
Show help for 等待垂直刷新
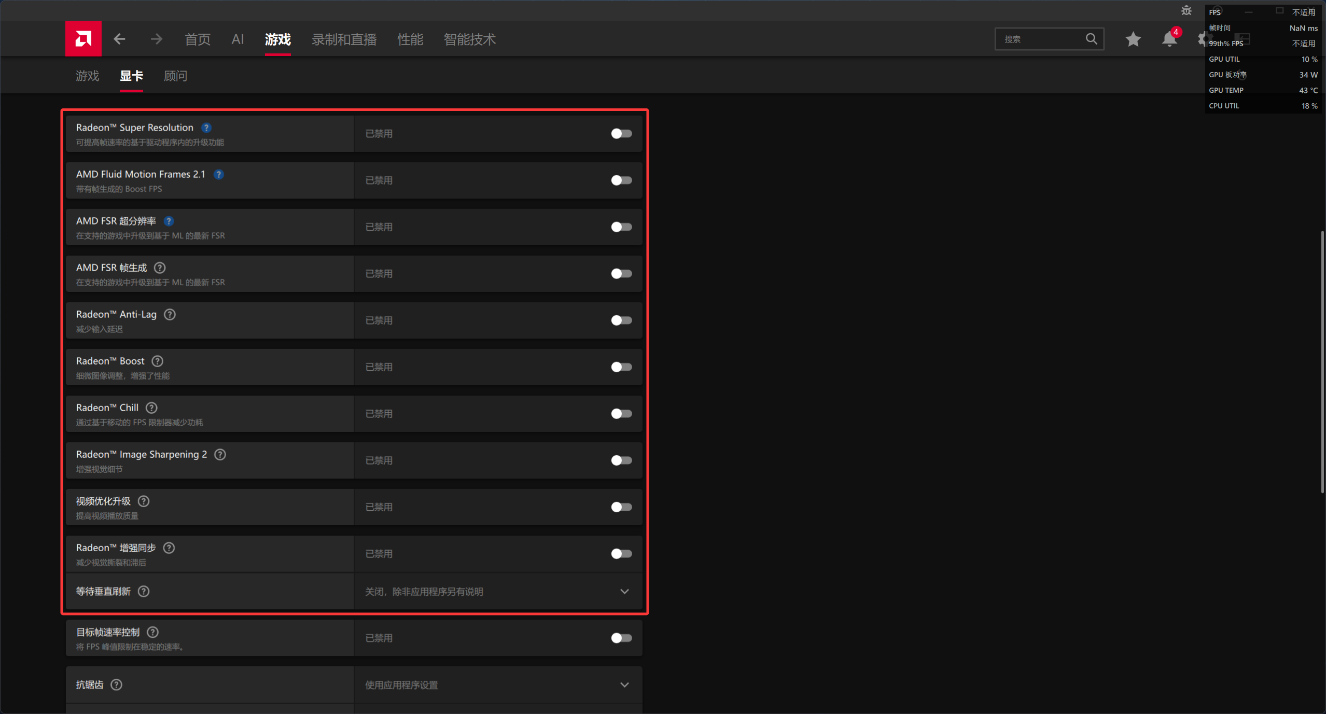pos(144,591)
